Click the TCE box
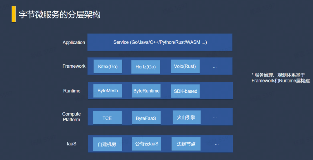 [107, 118]
